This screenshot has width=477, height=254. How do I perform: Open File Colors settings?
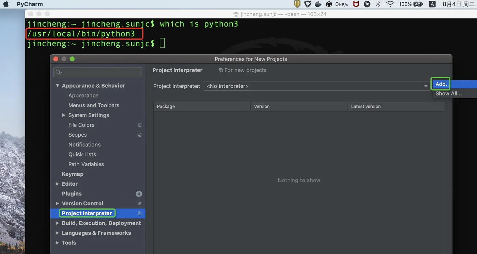pyautogui.click(x=81, y=125)
